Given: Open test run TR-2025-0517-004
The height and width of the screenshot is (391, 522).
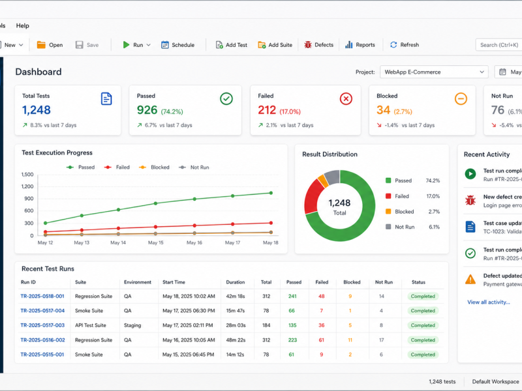Looking at the screenshot, I should pos(42,311).
